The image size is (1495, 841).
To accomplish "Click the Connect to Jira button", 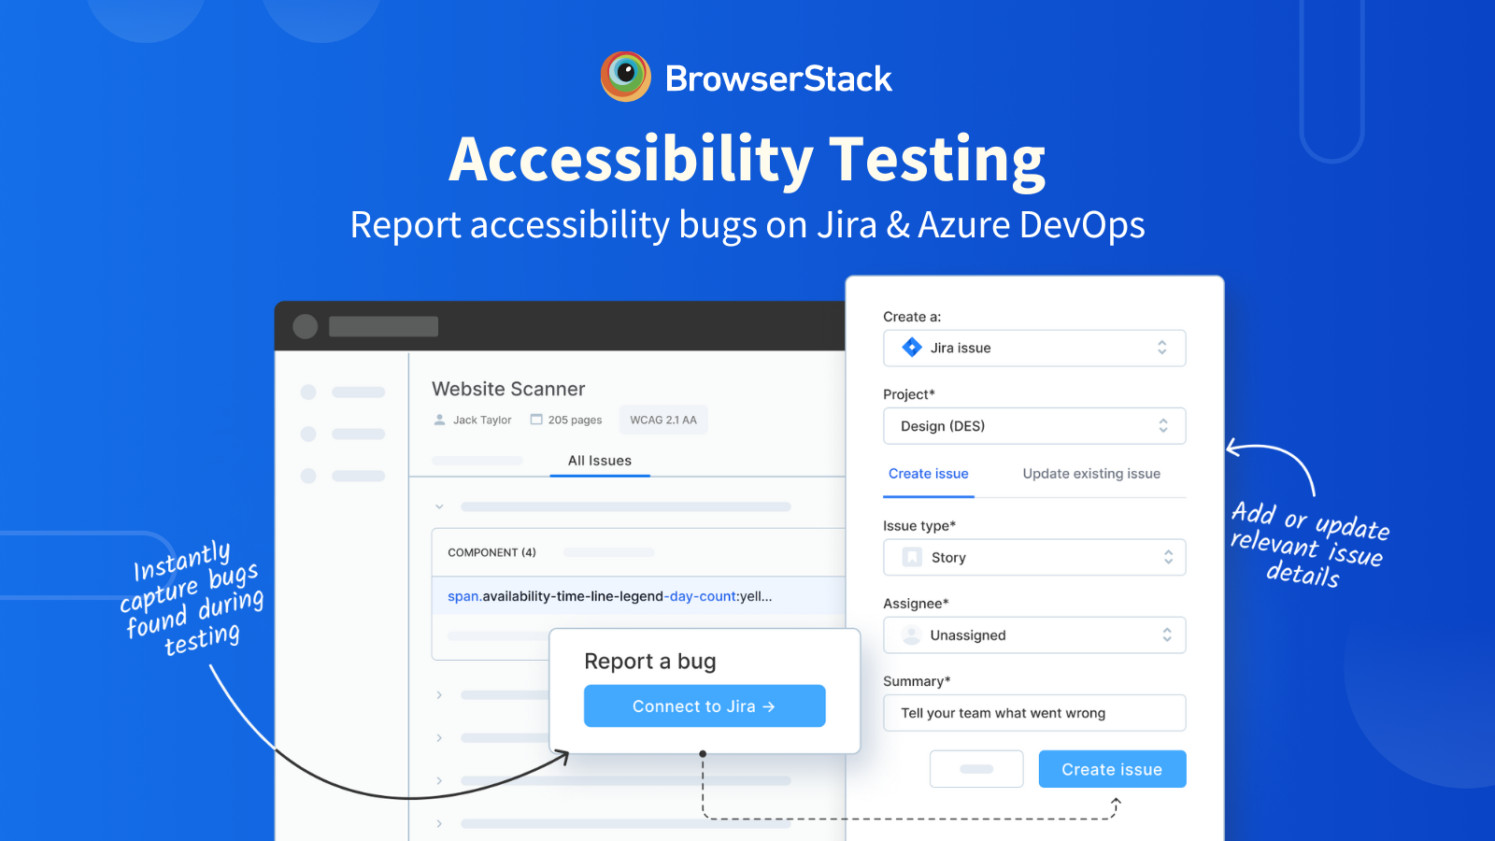I will (705, 706).
